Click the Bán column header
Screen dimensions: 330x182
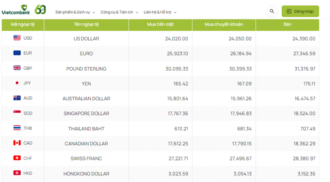287,25
